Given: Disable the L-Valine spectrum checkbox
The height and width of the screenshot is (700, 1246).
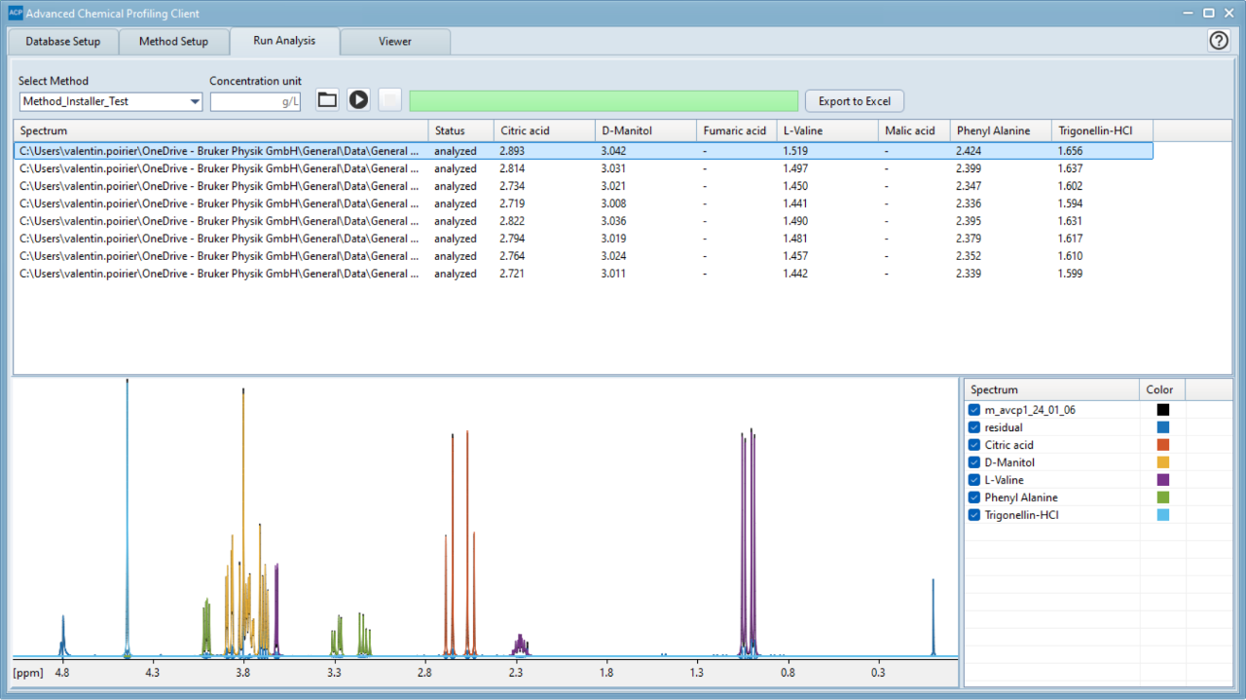Looking at the screenshot, I should click(974, 480).
